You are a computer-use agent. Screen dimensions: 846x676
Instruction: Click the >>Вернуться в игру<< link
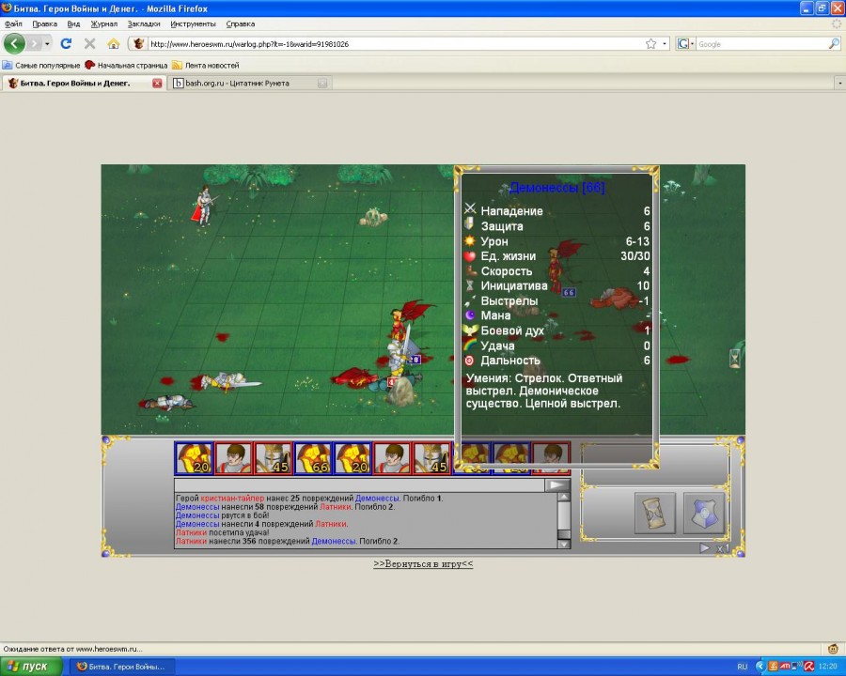[x=423, y=564]
